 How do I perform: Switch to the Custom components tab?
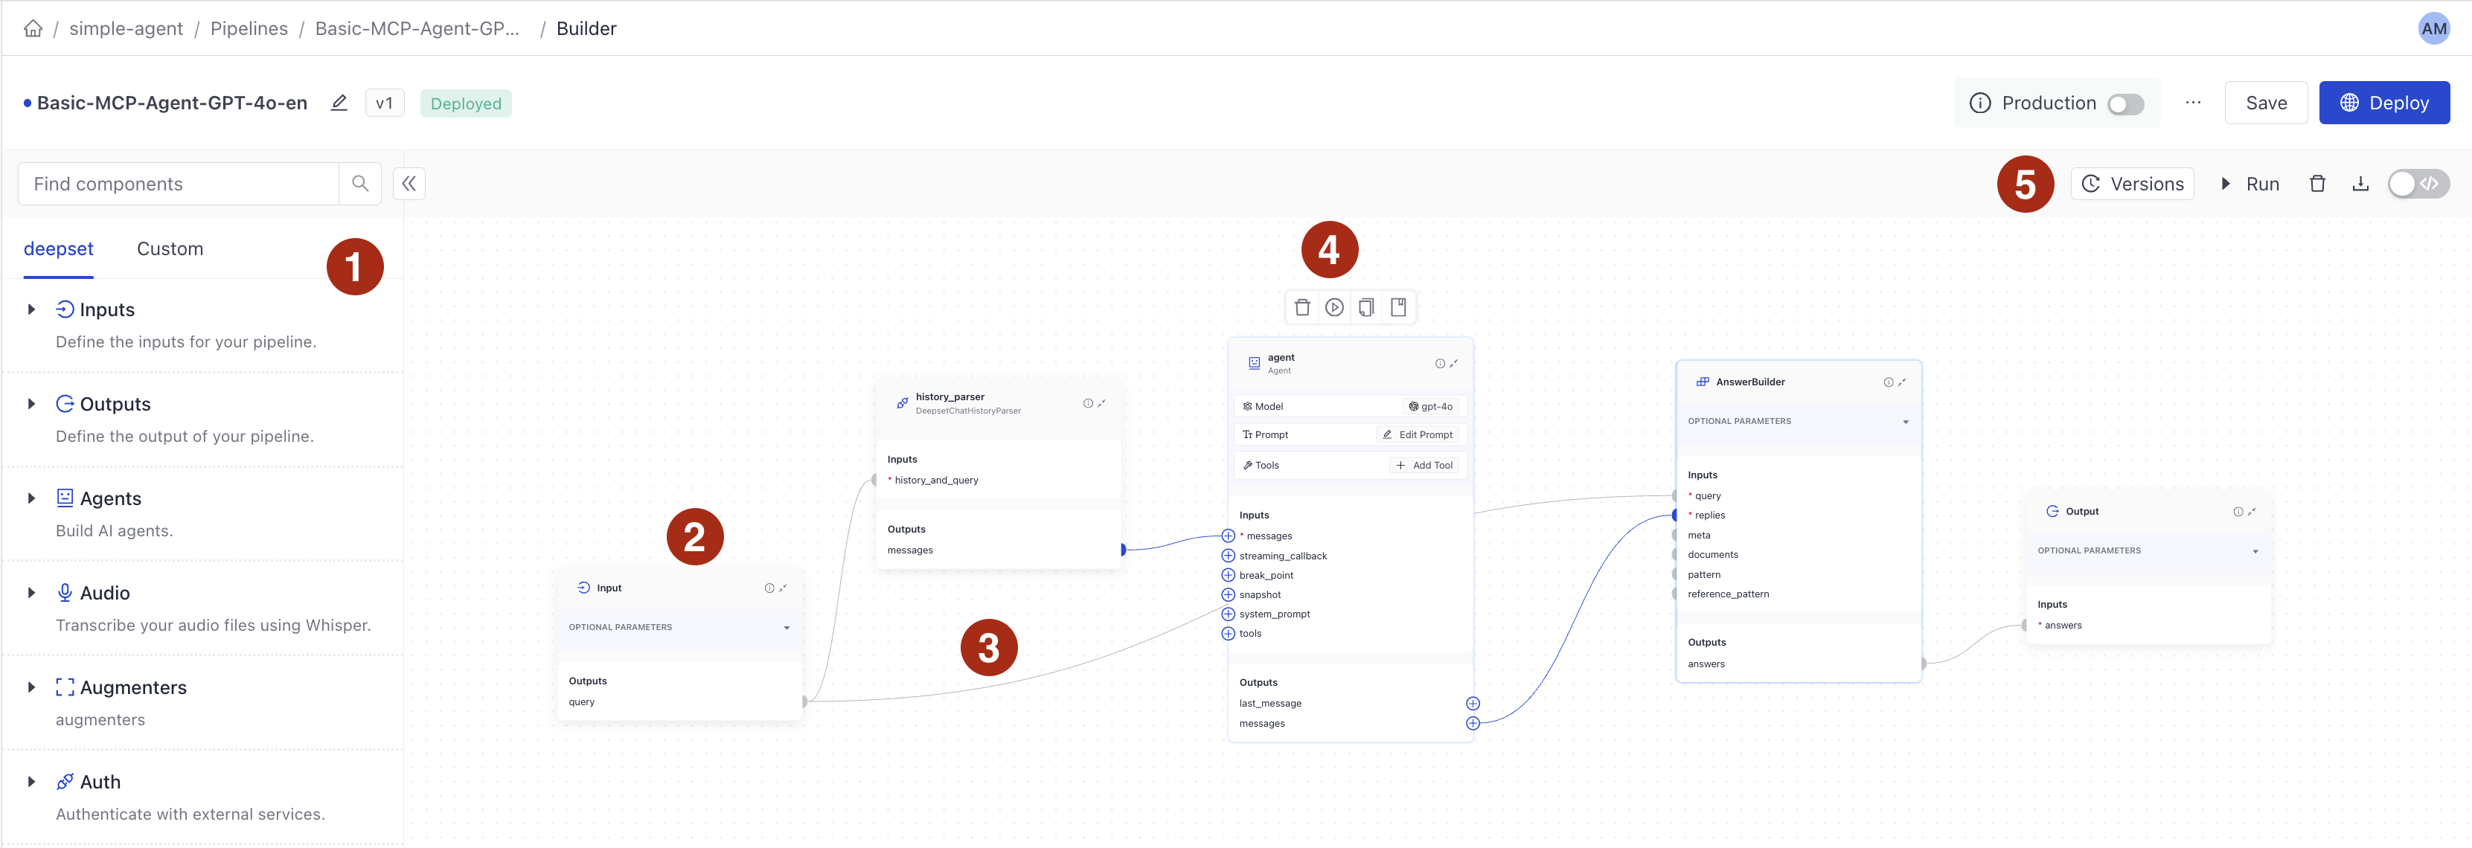tap(170, 248)
